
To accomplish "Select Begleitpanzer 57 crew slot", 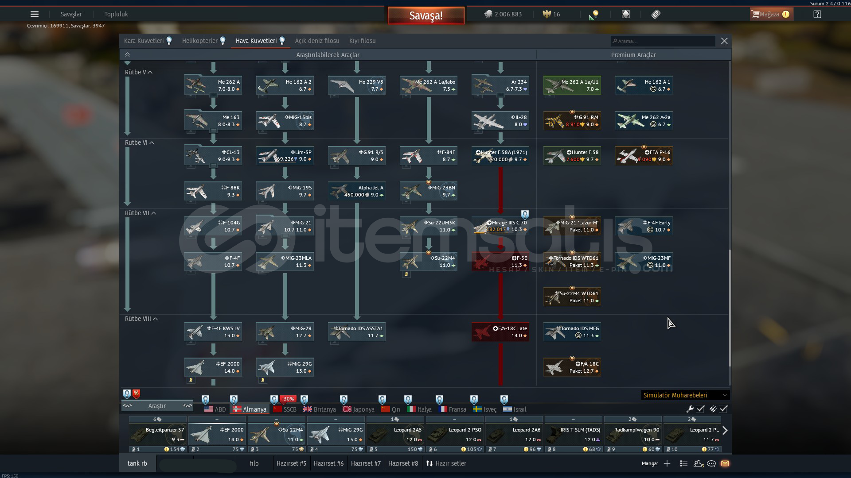I will 158,434.
